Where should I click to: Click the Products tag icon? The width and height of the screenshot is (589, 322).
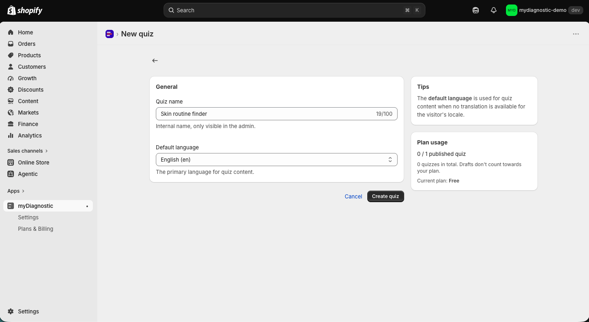coord(11,55)
